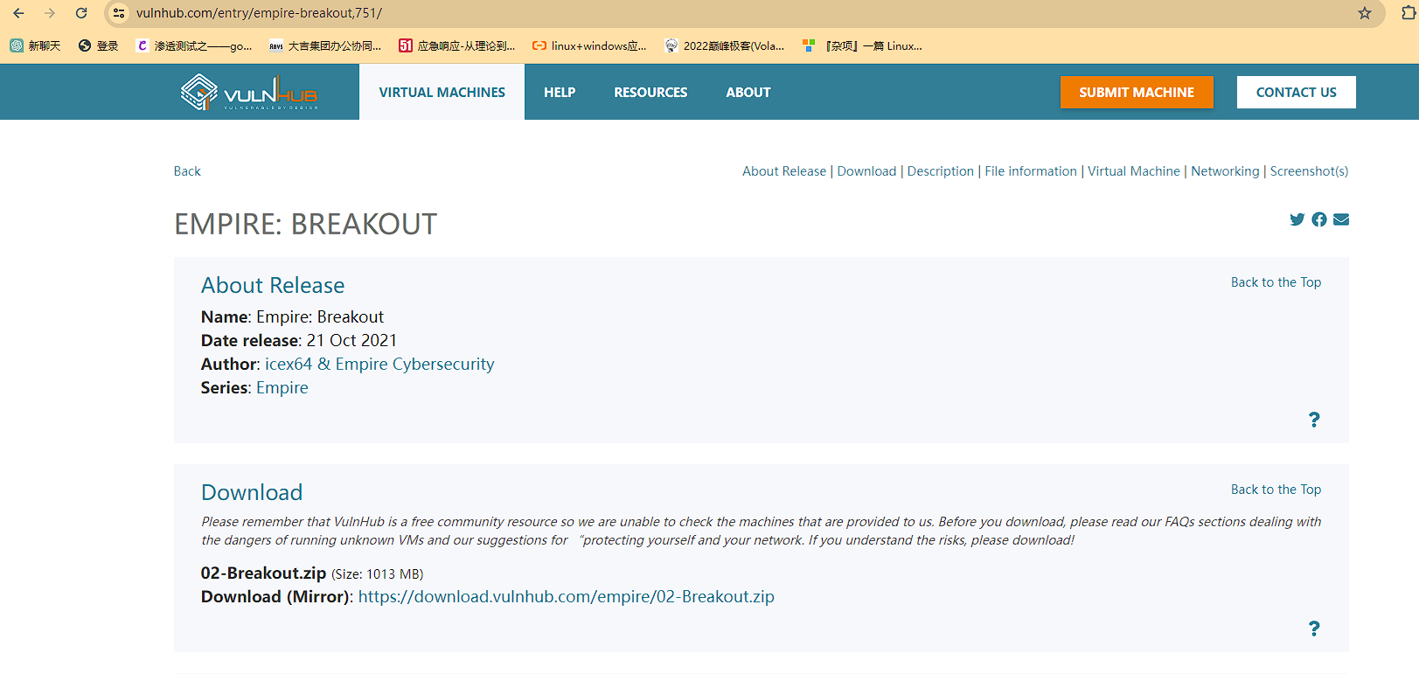Jump to Networking anchor link
This screenshot has width=1419, height=674.
coord(1225,171)
